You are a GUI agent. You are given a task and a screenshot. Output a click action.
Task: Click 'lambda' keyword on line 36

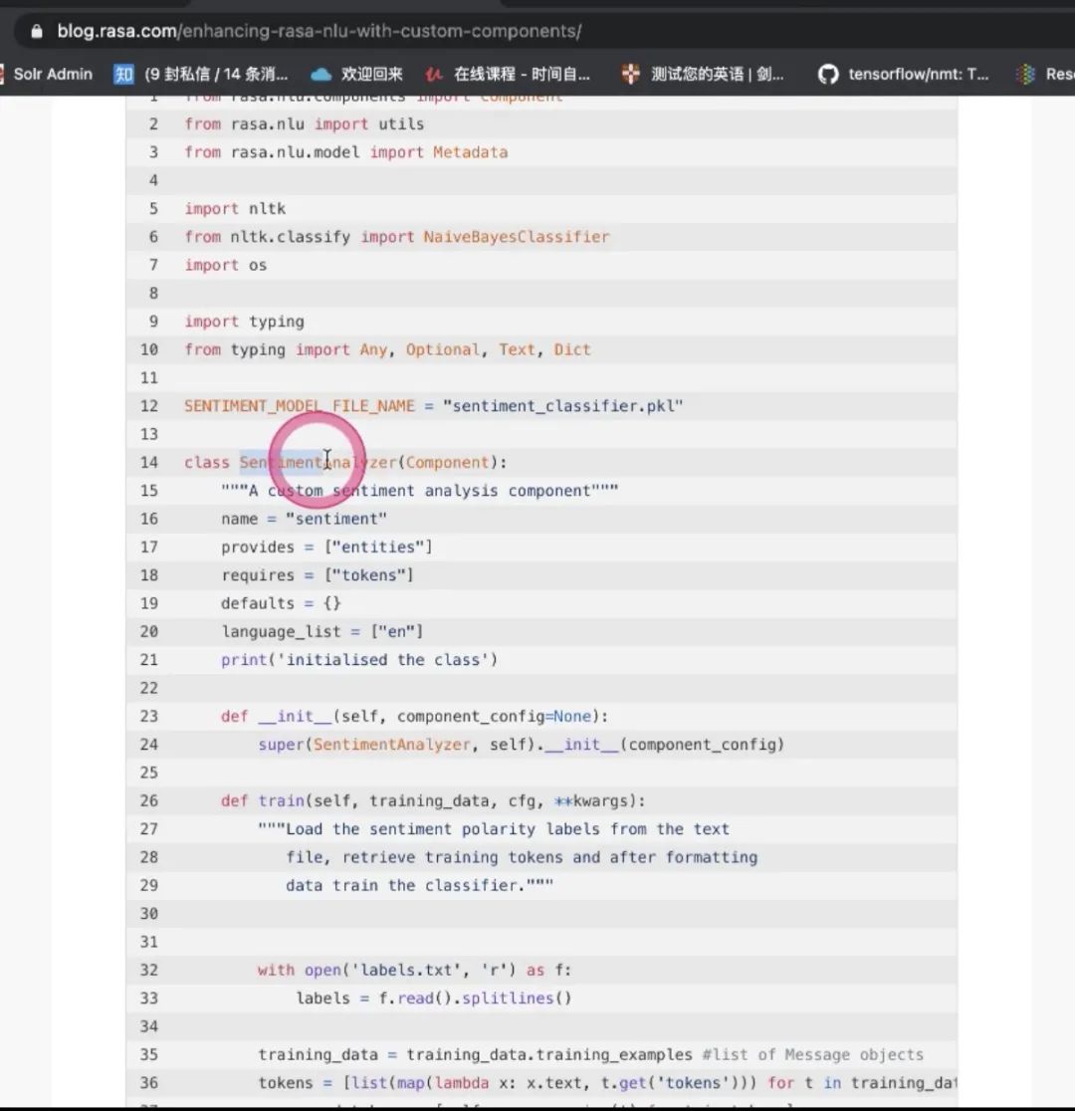click(461, 1083)
